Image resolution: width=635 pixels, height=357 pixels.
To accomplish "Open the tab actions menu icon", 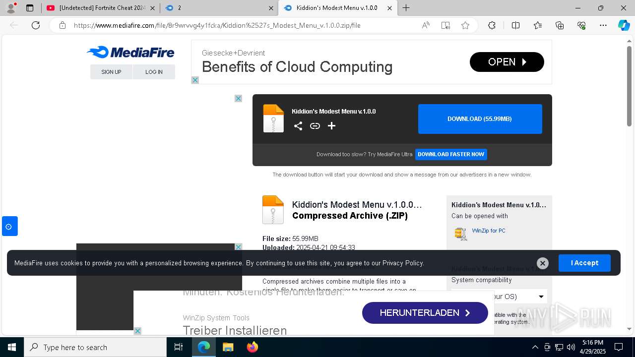I will [30, 8].
